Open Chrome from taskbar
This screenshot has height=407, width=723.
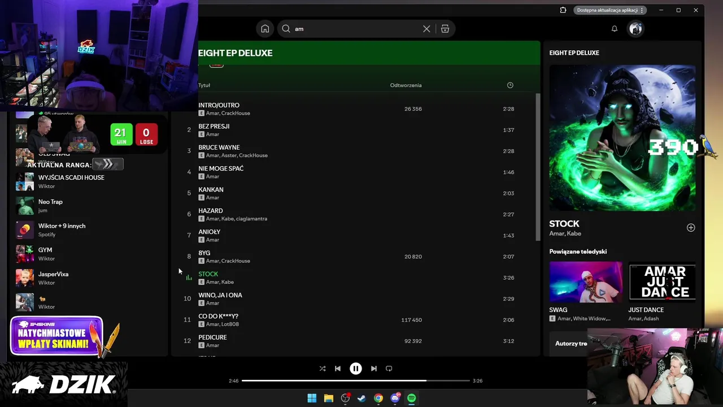[x=378, y=399]
